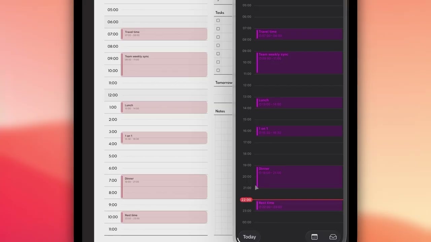Viewport: 431px width, 242px height.
Task: Select the Team weekly sync event
Action: 299,62
